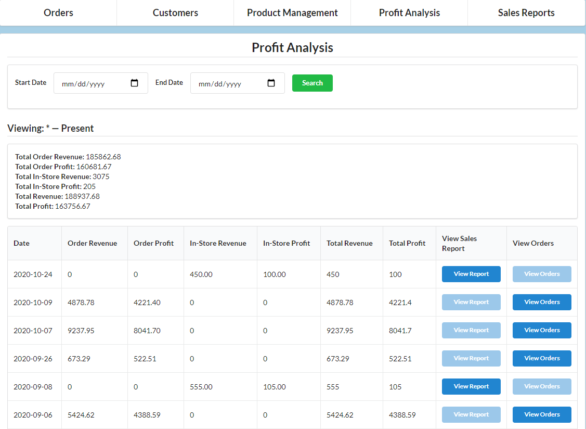The image size is (586, 429).
Task: Click the End Date input field
Action: [x=229, y=83]
